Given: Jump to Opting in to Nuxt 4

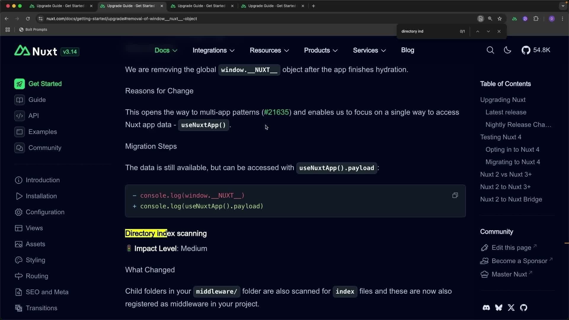Looking at the screenshot, I should (512, 150).
